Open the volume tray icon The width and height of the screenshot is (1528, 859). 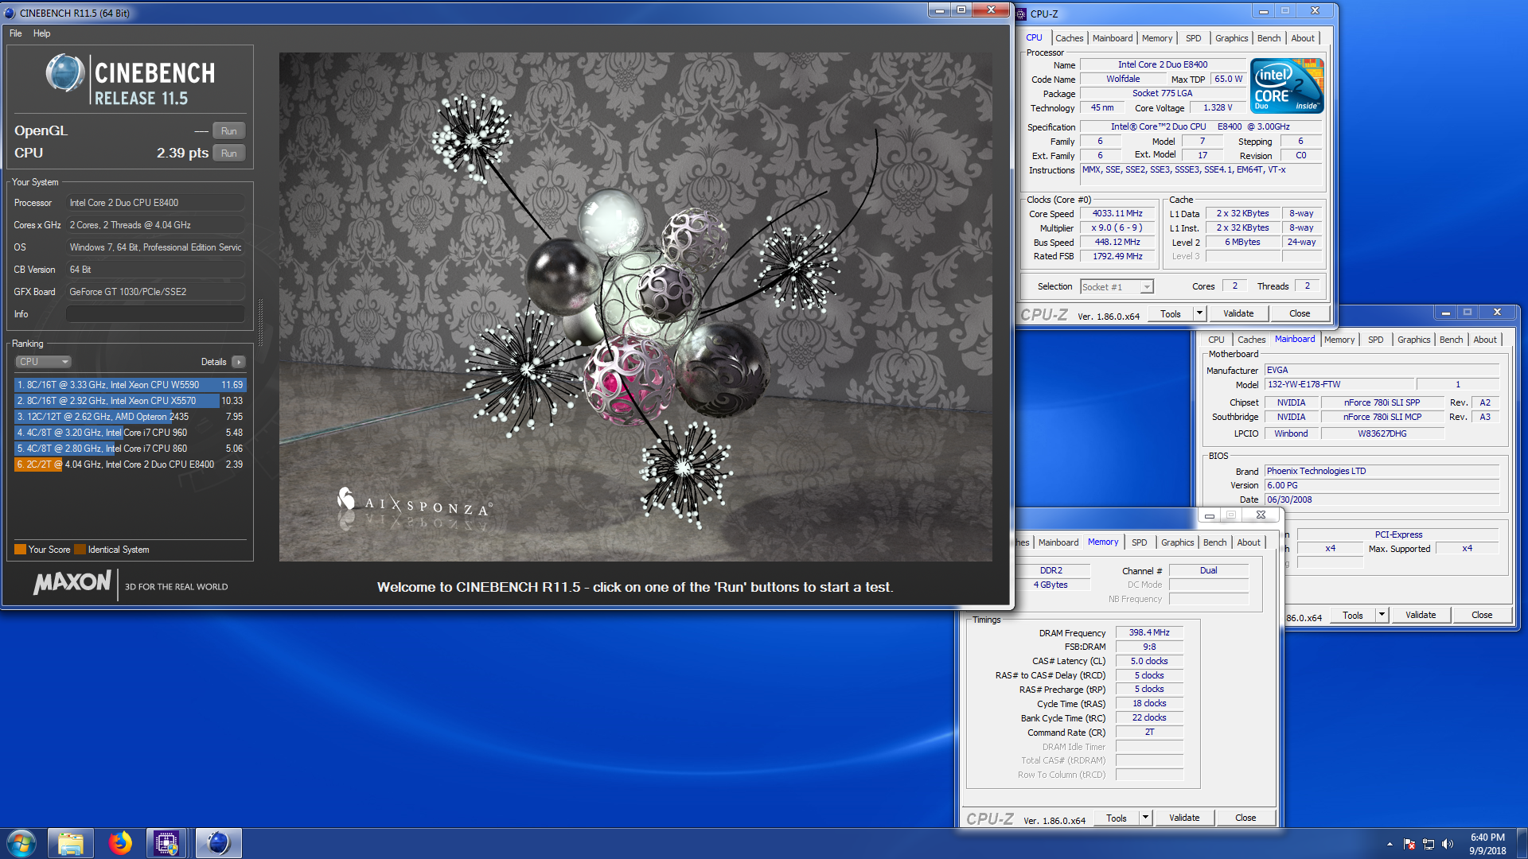[1448, 844]
